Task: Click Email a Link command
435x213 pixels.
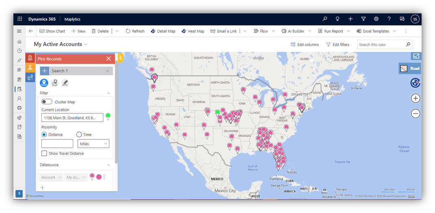Action: tap(224, 31)
